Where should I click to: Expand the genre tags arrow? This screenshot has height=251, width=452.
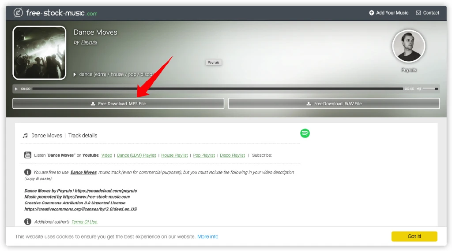(x=75, y=74)
